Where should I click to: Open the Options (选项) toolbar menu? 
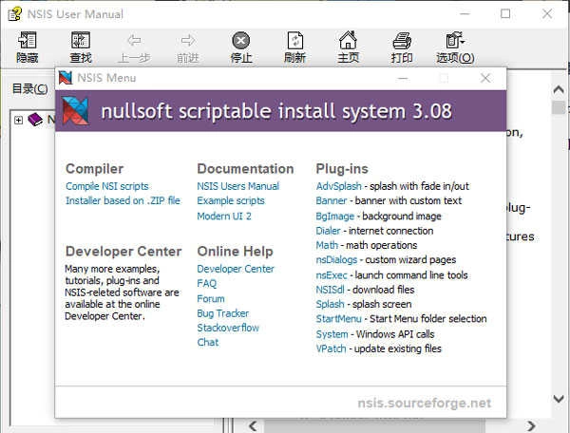pyautogui.click(x=455, y=42)
